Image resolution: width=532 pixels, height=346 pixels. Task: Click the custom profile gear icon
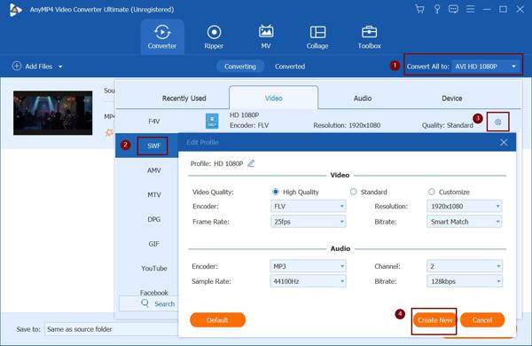497,122
